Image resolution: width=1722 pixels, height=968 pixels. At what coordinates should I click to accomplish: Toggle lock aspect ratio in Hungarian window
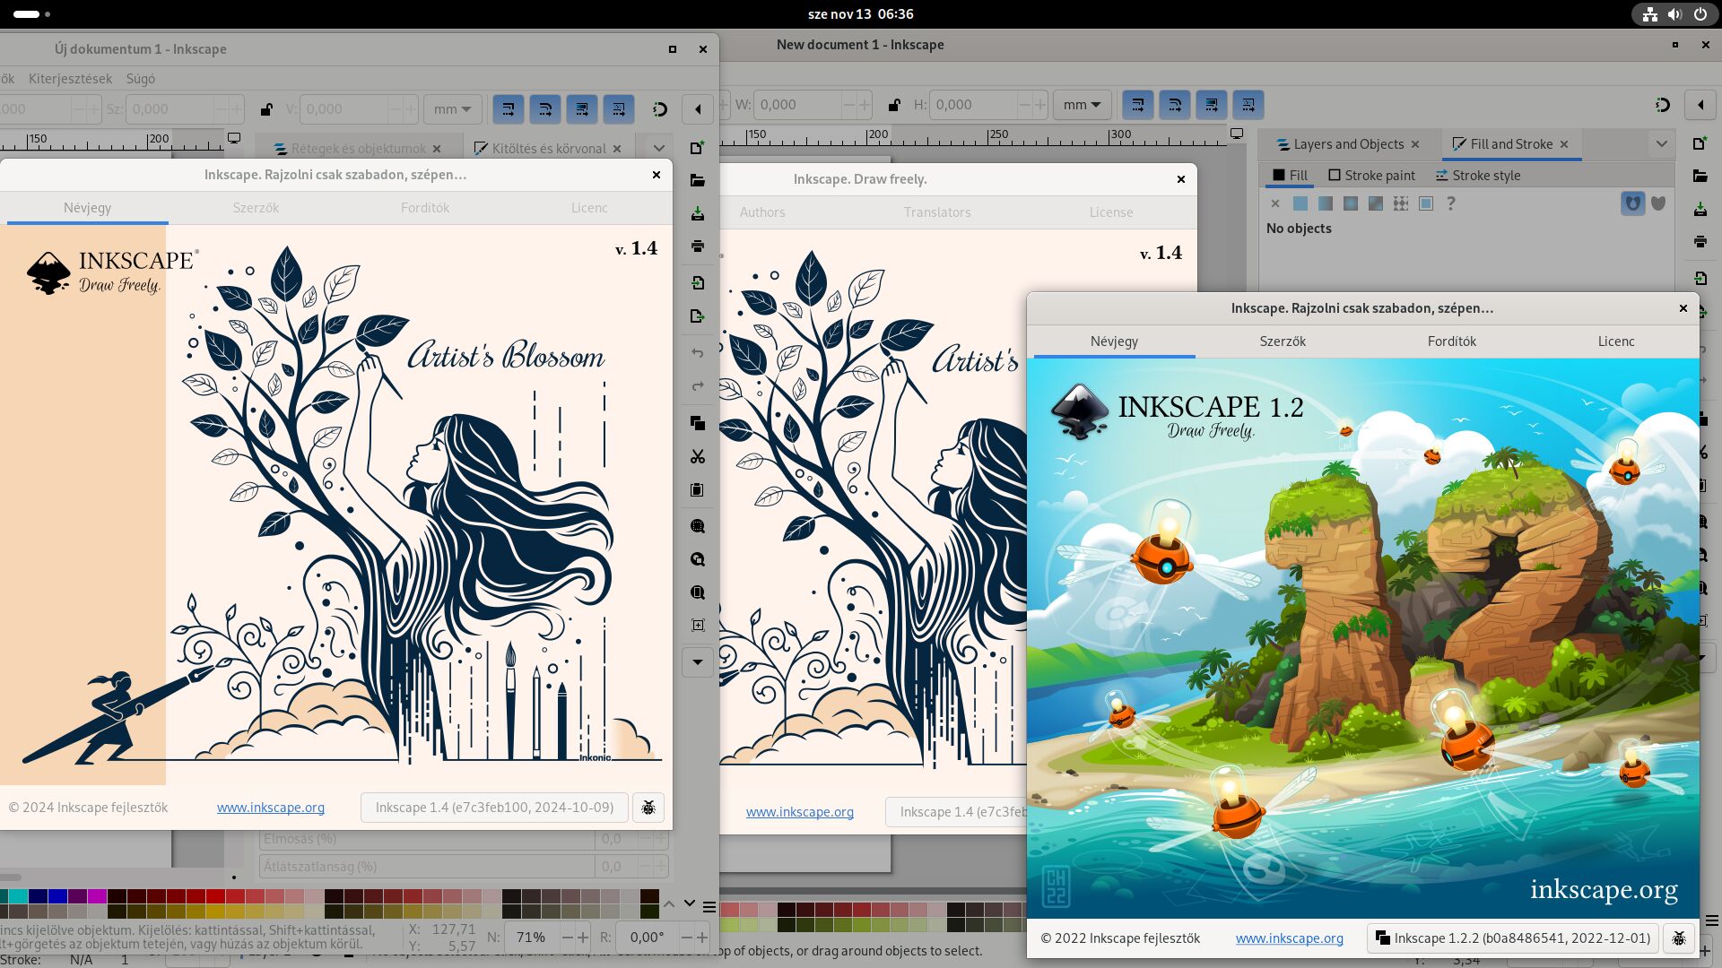point(266,109)
